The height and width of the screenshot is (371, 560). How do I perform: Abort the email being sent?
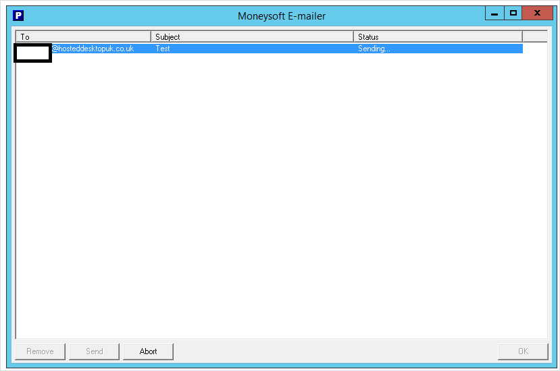[x=148, y=351]
